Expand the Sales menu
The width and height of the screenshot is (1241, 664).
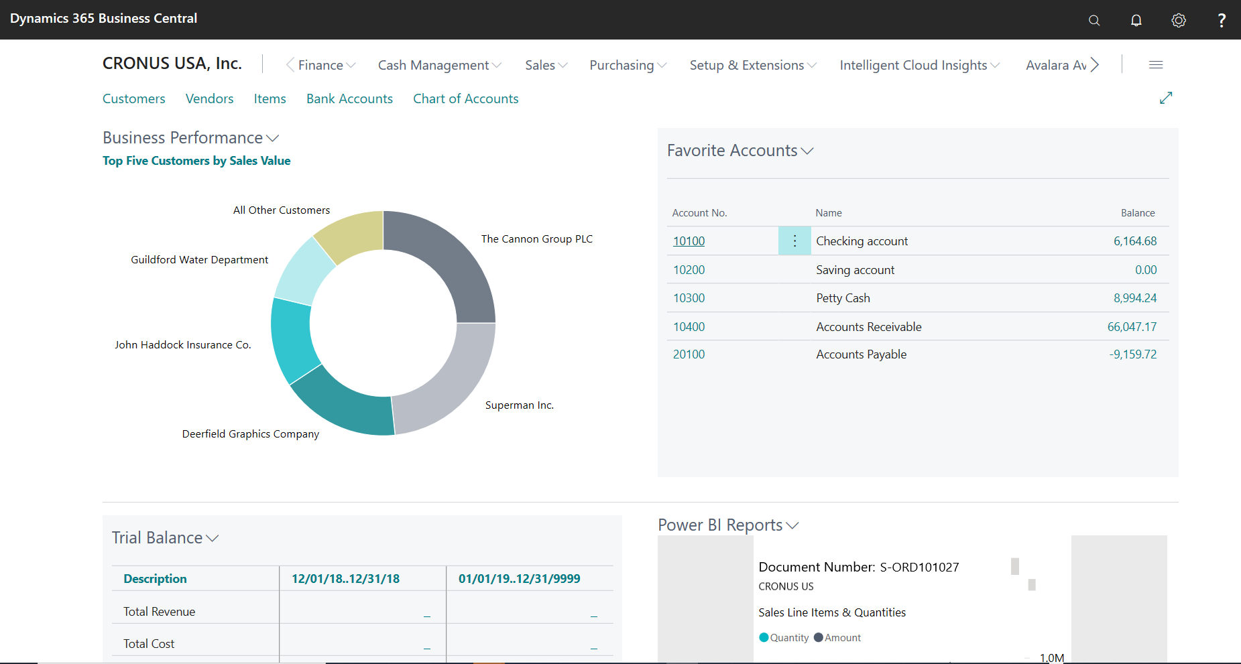pos(546,65)
